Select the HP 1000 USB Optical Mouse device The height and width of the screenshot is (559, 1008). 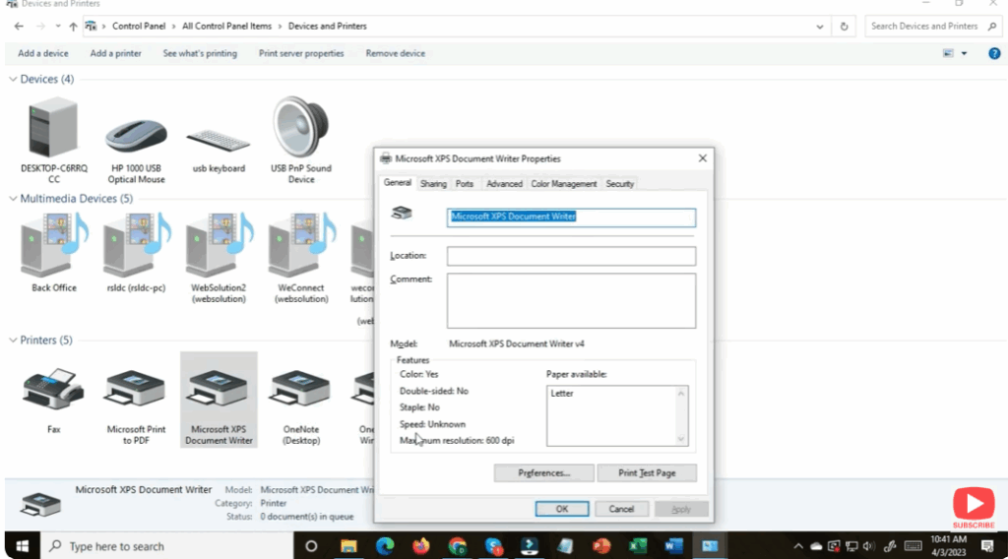[x=136, y=135]
